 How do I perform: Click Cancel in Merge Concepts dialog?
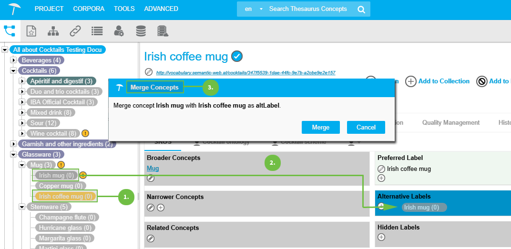coord(366,127)
